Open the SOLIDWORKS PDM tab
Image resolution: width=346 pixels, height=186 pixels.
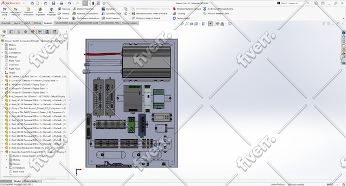[x=110, y=23]
